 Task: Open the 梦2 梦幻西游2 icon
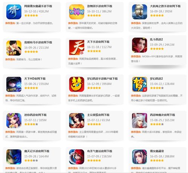point(139,84)
